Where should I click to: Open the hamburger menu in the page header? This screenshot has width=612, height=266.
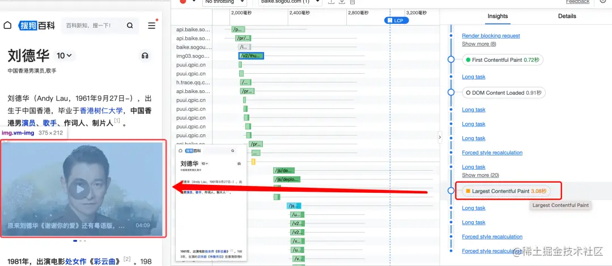pos(152,26)
